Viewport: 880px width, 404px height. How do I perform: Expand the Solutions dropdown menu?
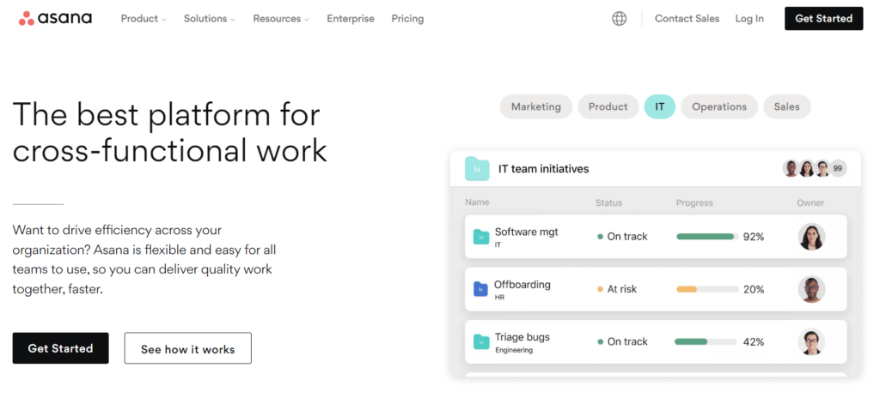click(210, 19)
